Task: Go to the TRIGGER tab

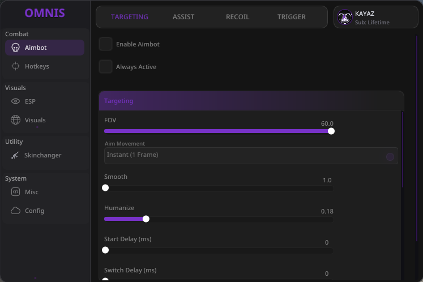Action: (292, 17)
